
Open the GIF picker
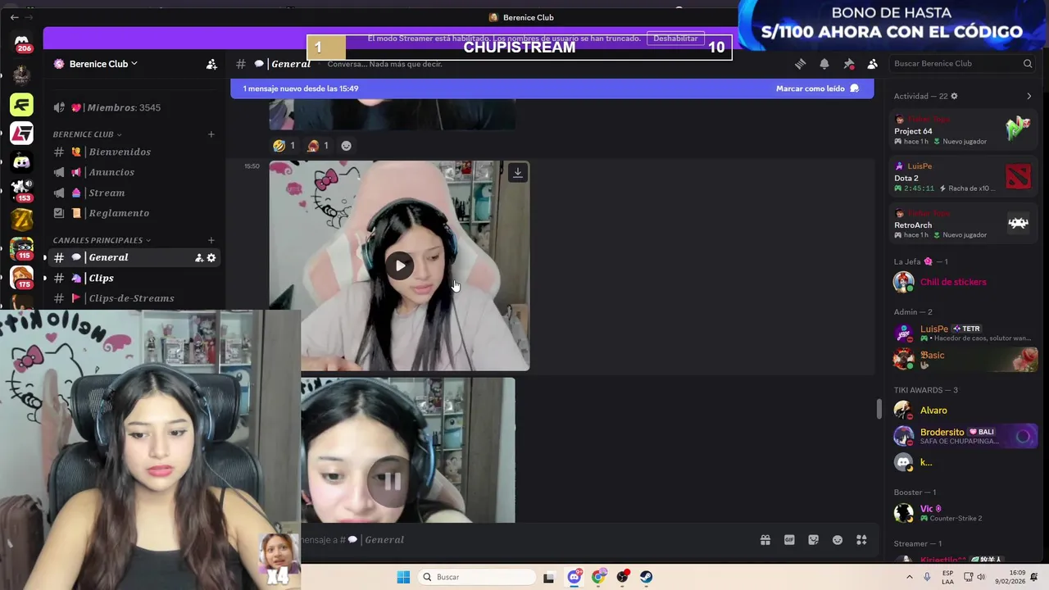point(789,540)
